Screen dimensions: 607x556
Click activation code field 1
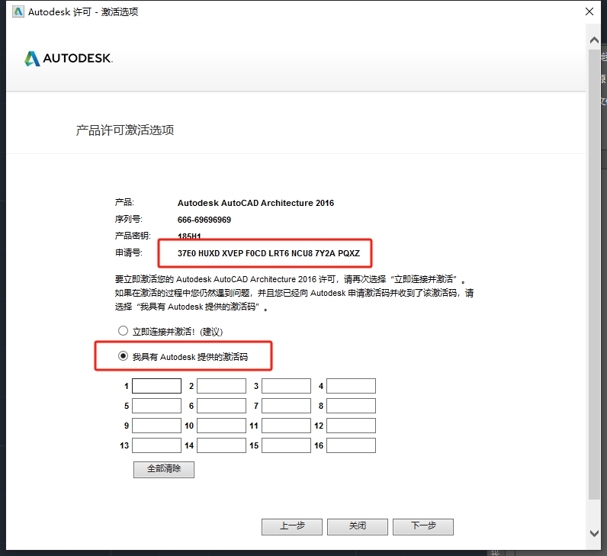157,386
